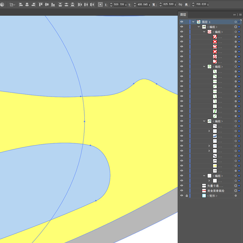The height and width of the screenshot is (243, 243).
Task: Switch to the 图层 panel tab
Action: 183,15
